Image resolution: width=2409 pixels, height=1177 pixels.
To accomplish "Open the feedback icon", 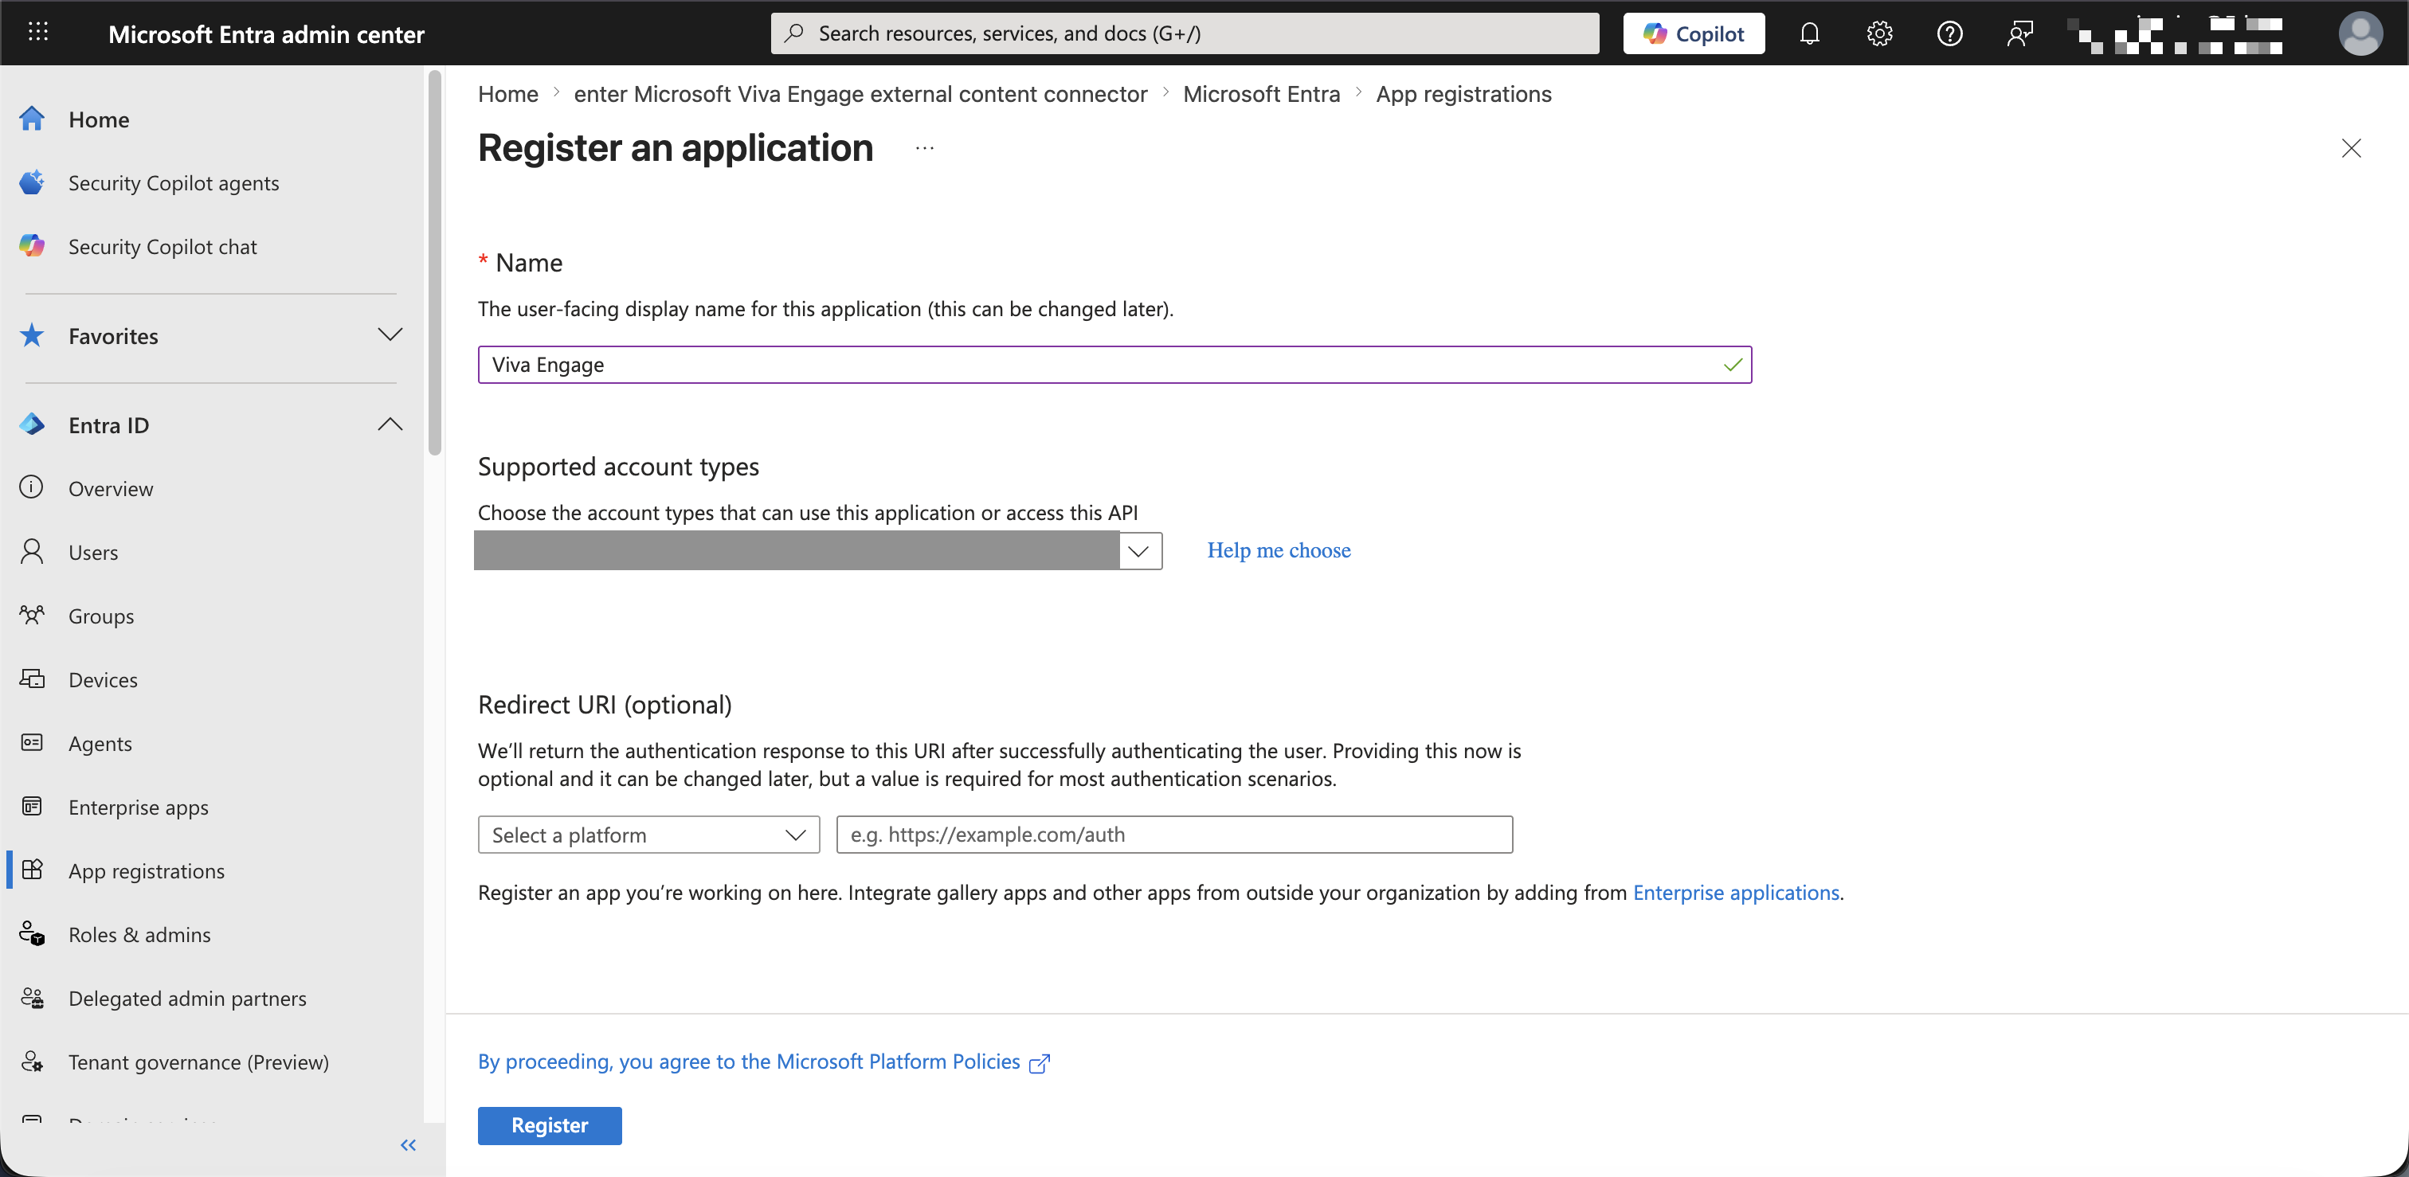I will click(x=2019, y=33).
